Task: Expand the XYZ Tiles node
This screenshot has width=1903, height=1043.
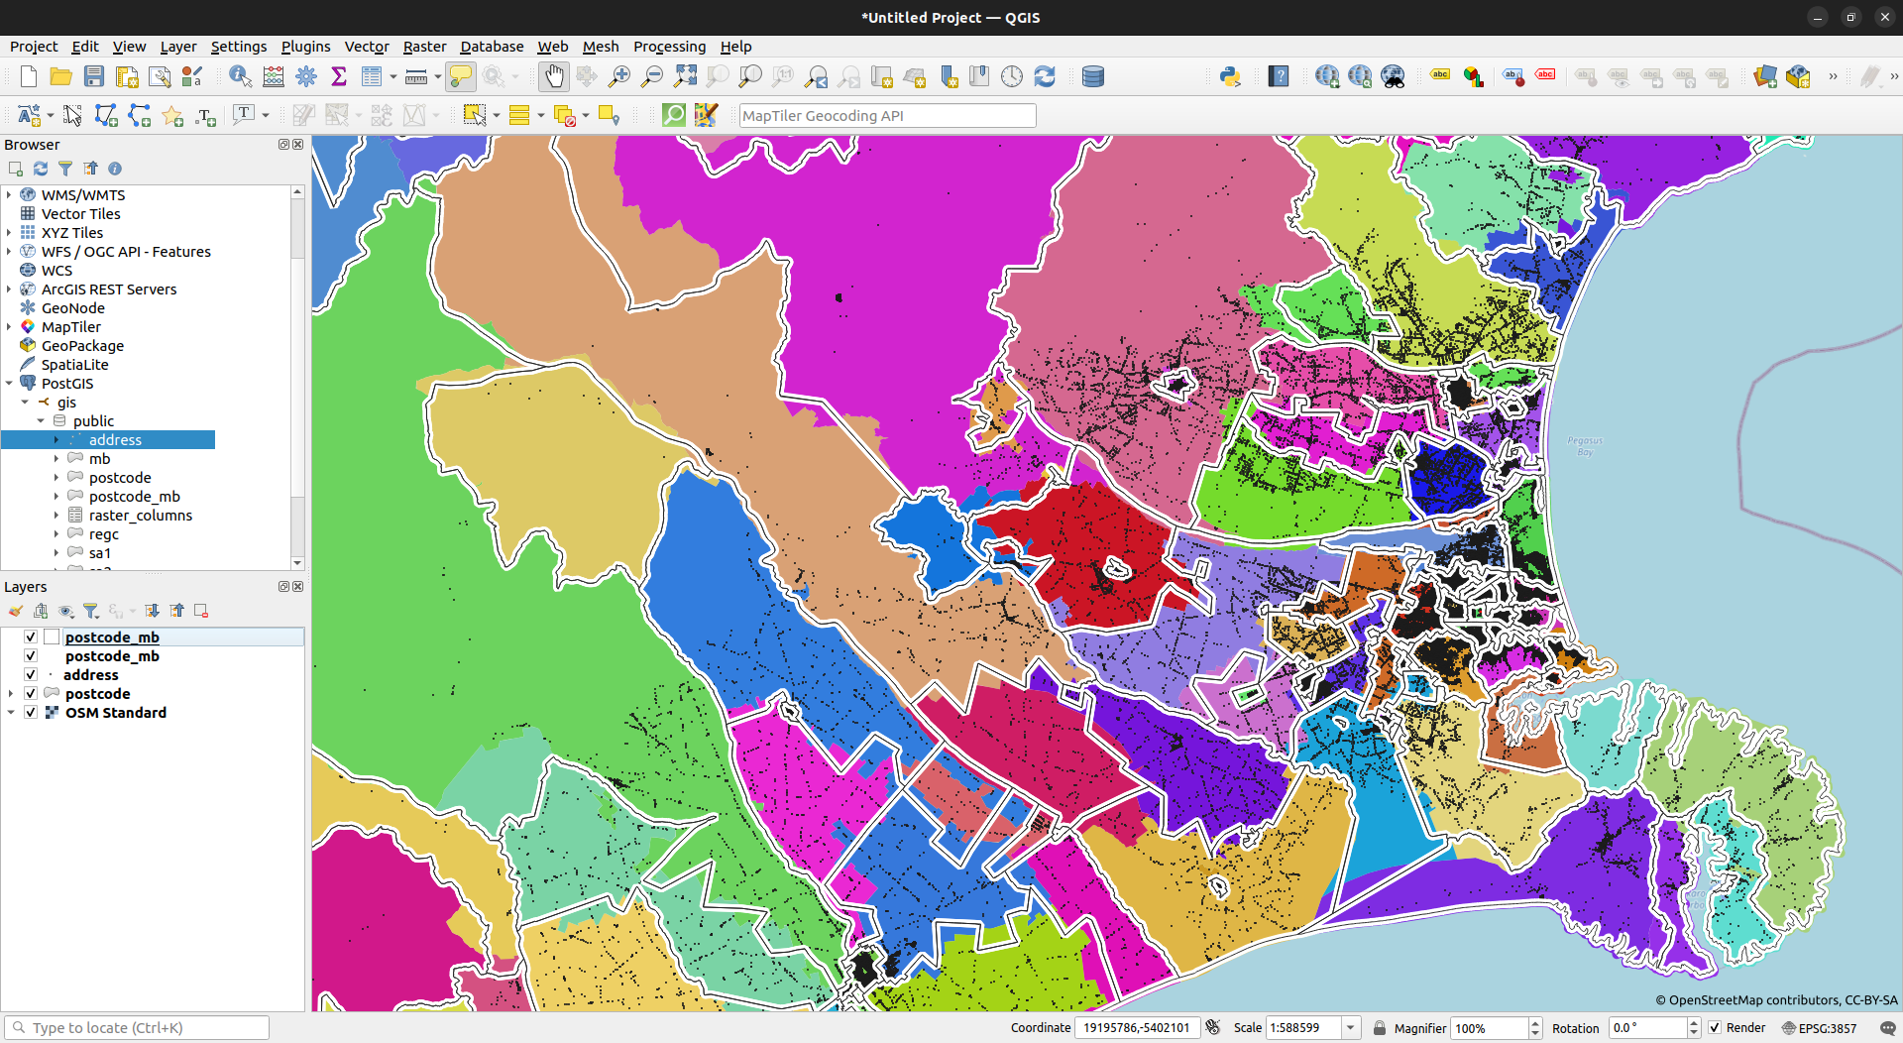Action: click(x=9, y=233)
